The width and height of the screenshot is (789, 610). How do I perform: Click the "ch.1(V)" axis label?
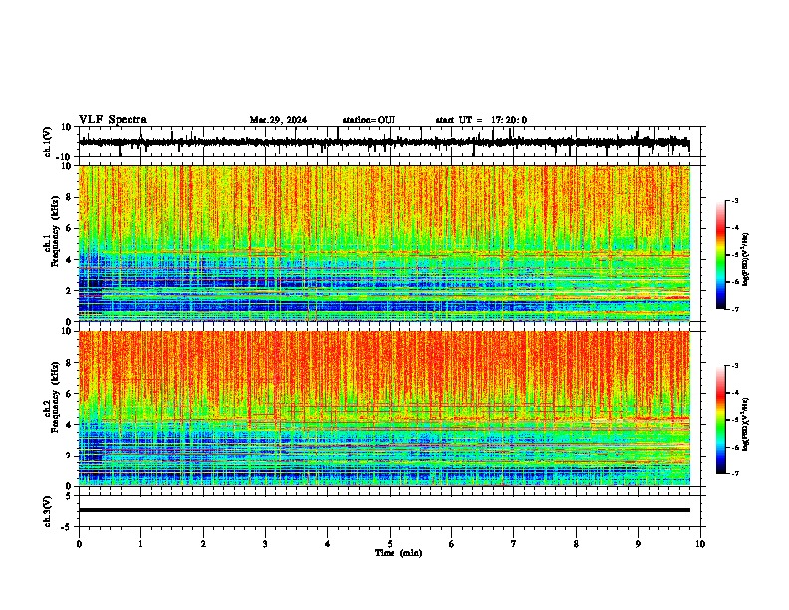(x=48, y=142)
